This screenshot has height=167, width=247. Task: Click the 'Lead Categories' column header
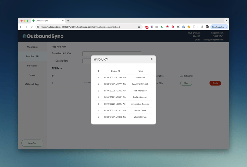pyautogui.click(x=186, y=76)
